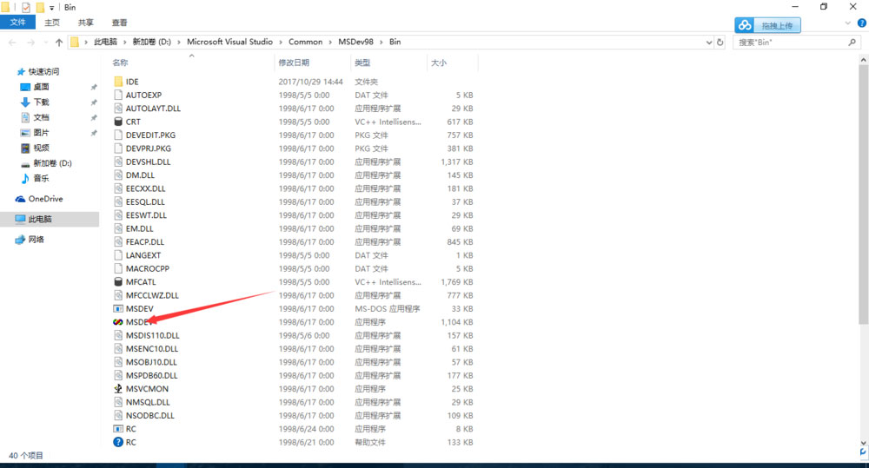Sort by 大小 column header
The height and width of the screenshot is (468, 869).
[x=438, y=63]
